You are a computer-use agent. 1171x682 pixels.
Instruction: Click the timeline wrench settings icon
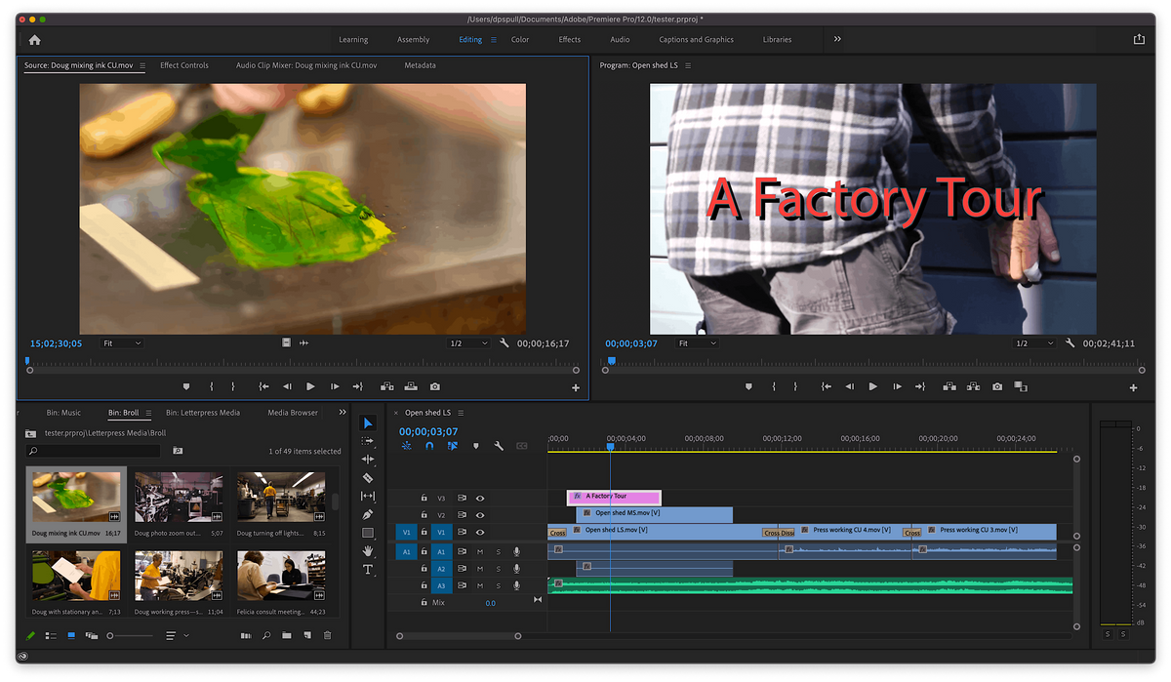pos(498,446)
